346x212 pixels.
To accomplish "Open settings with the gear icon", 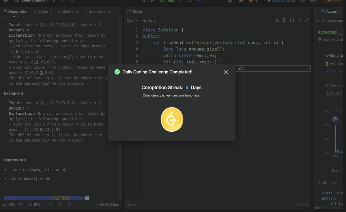I will (241, 1).
